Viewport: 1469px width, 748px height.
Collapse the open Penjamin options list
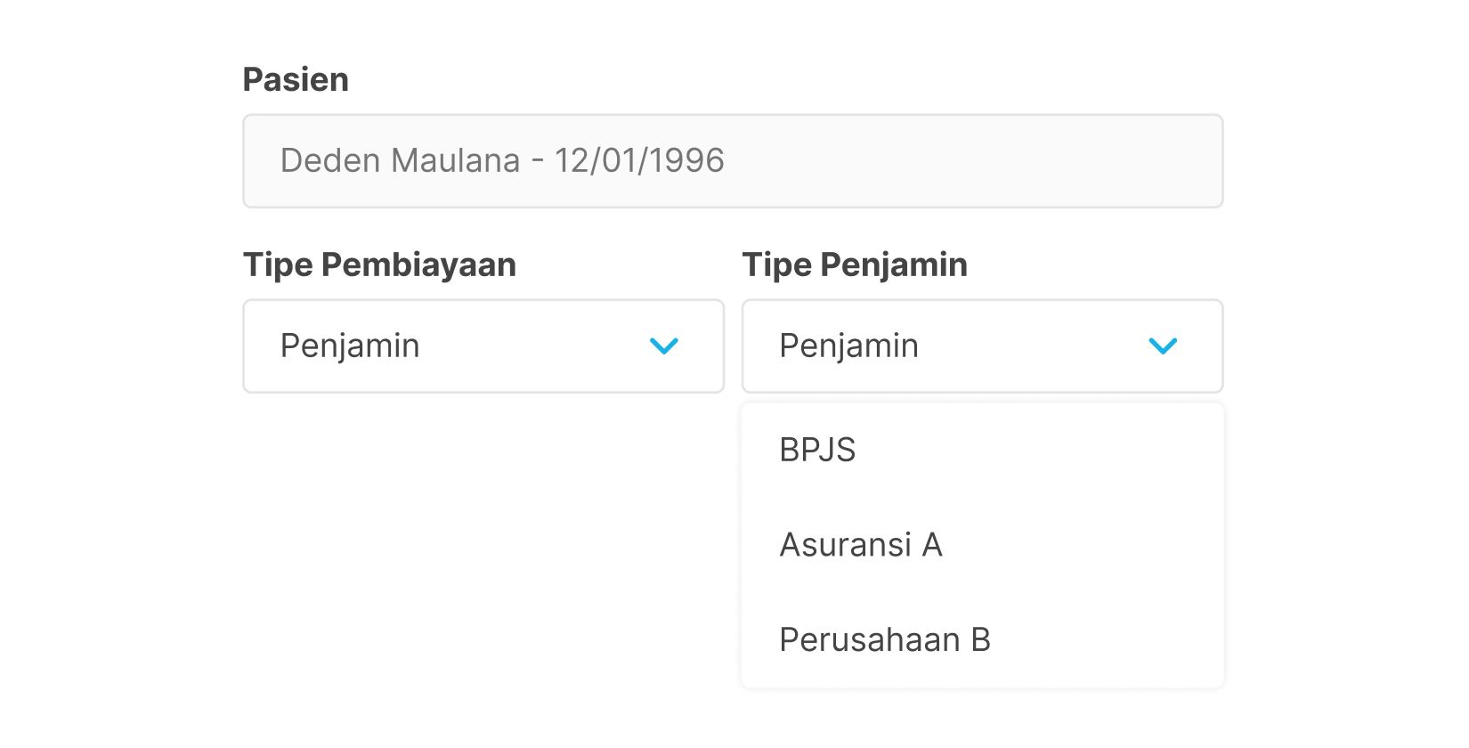click(x=1162, y=346)
